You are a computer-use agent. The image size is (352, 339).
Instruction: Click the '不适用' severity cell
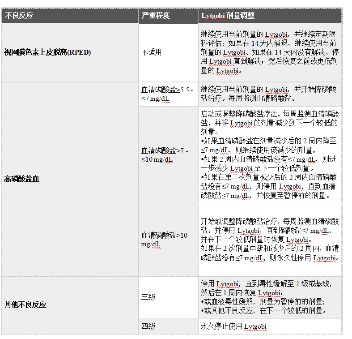point(168,52)
